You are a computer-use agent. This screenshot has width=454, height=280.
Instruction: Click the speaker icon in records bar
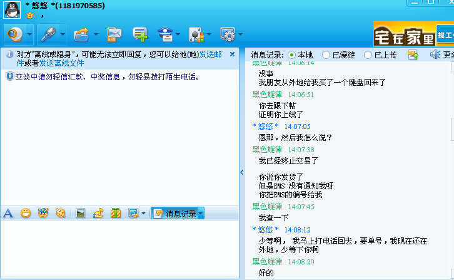[435, 54]
